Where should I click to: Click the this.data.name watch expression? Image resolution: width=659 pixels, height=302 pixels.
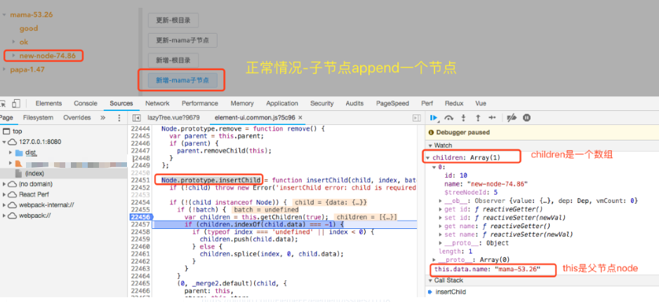pos(488,269)
